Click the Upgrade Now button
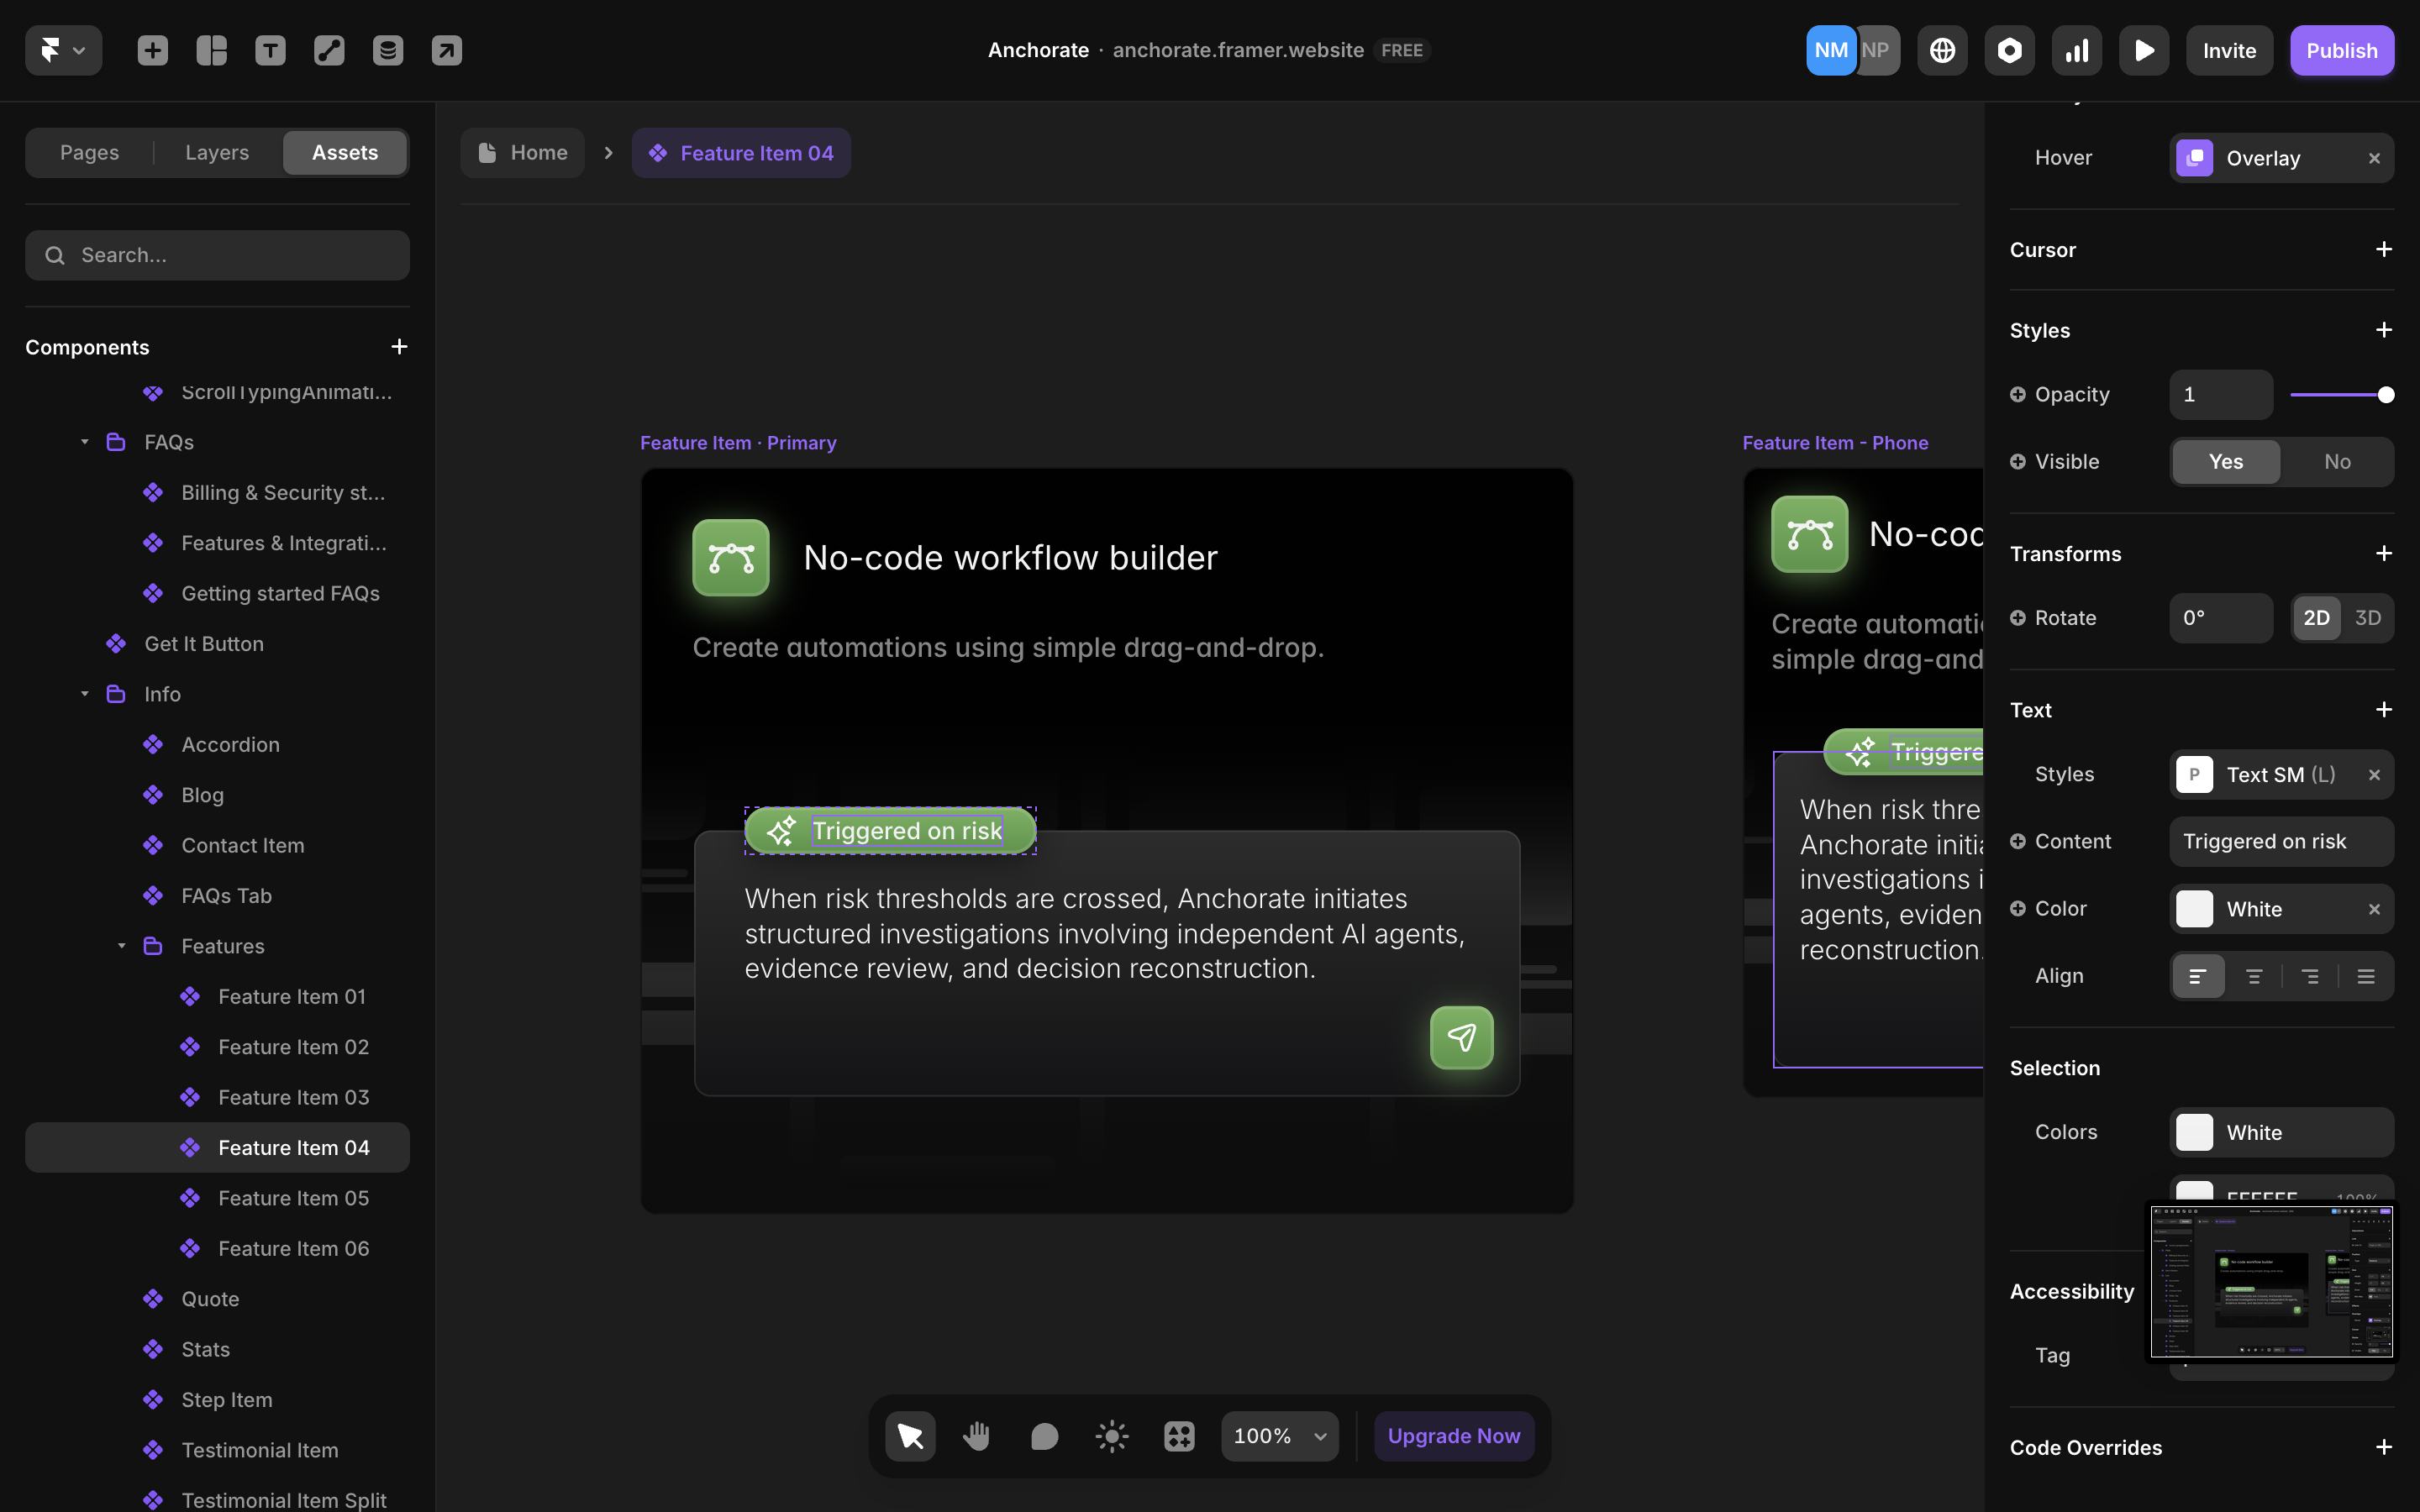Viewport: 2420px width, 1512px height. pos(1453,1435)
